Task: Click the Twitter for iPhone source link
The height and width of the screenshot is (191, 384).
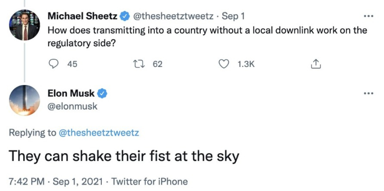Action: [x=150, y=181]
